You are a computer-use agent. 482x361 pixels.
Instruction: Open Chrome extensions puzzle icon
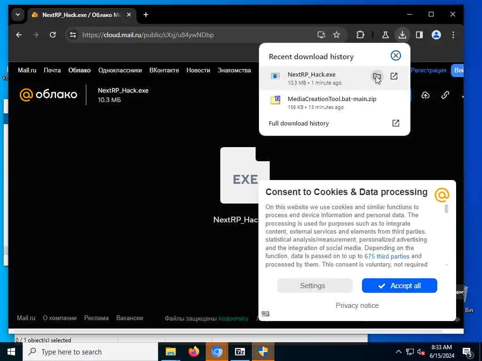point(360,35)
